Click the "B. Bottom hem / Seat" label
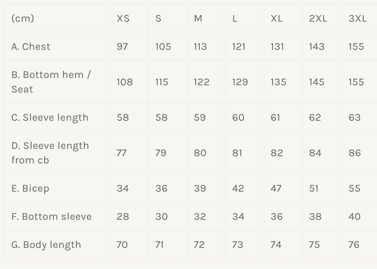377x269 pixels. coord(52,82)
